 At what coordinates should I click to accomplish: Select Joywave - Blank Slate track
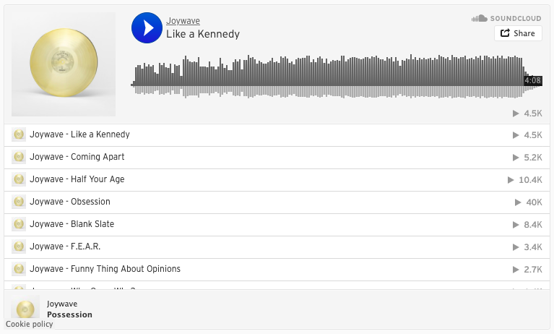(72, 224)
